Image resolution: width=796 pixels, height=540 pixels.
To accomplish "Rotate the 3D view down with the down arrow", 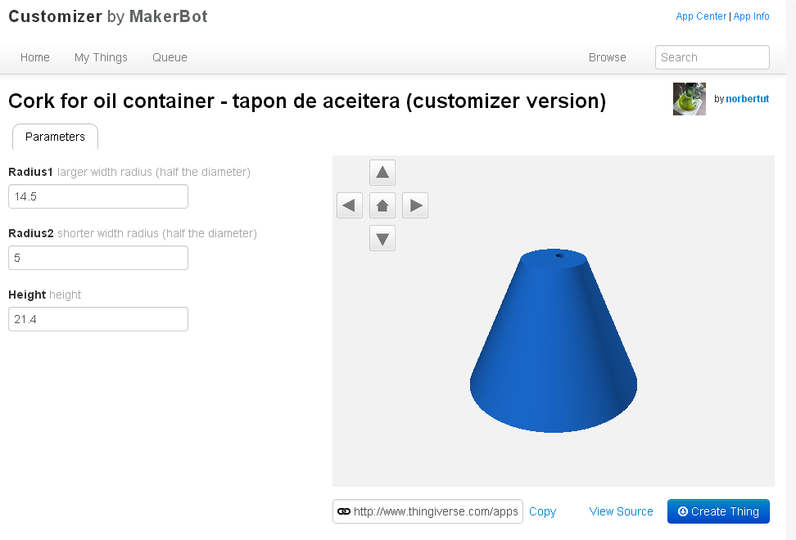I will 382,238.
